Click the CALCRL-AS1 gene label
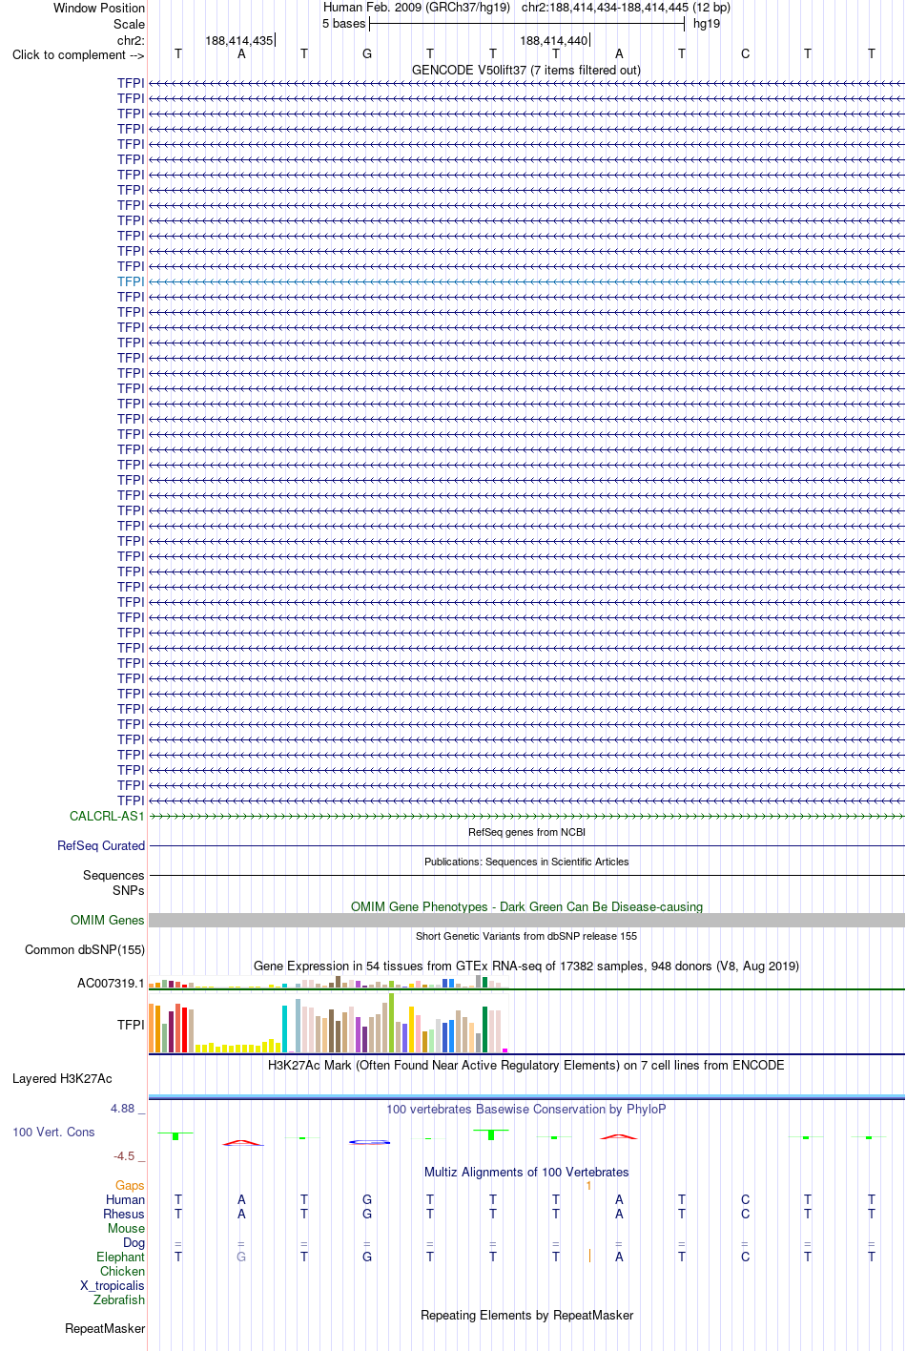 point(107,816)
